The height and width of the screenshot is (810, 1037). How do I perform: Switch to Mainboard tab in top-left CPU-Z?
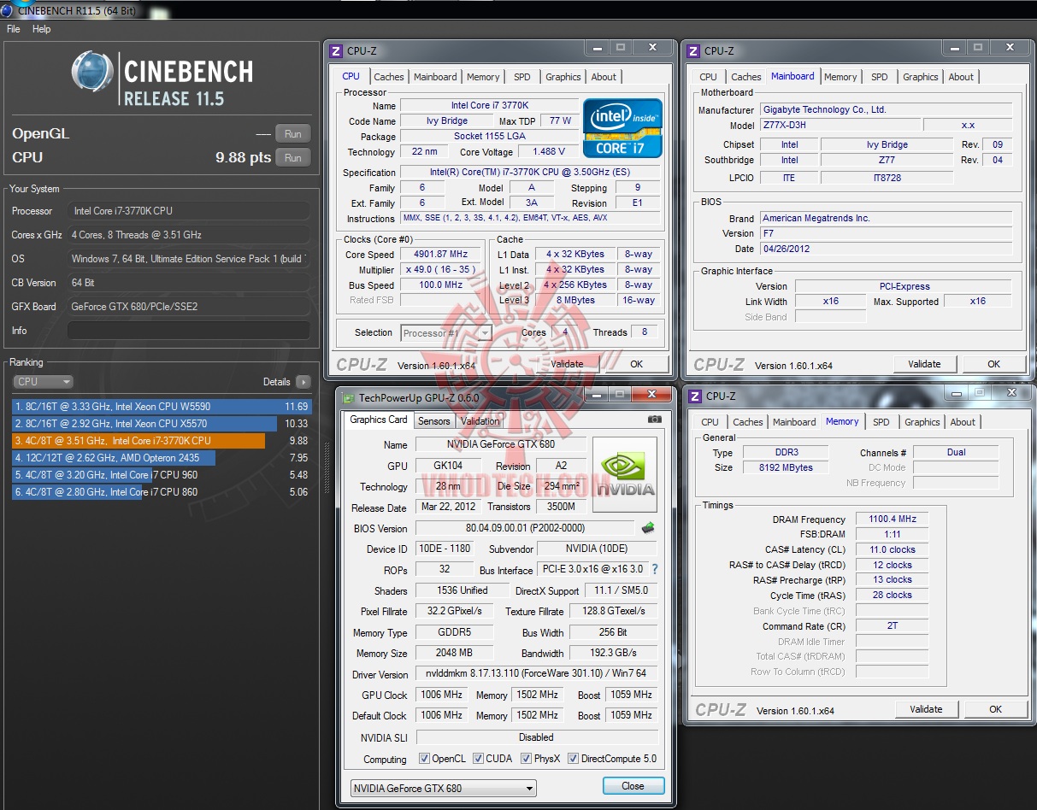435,77
